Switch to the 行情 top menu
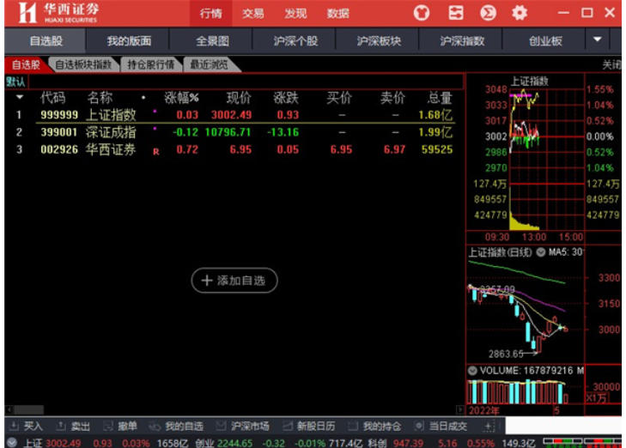 point(210,14)
